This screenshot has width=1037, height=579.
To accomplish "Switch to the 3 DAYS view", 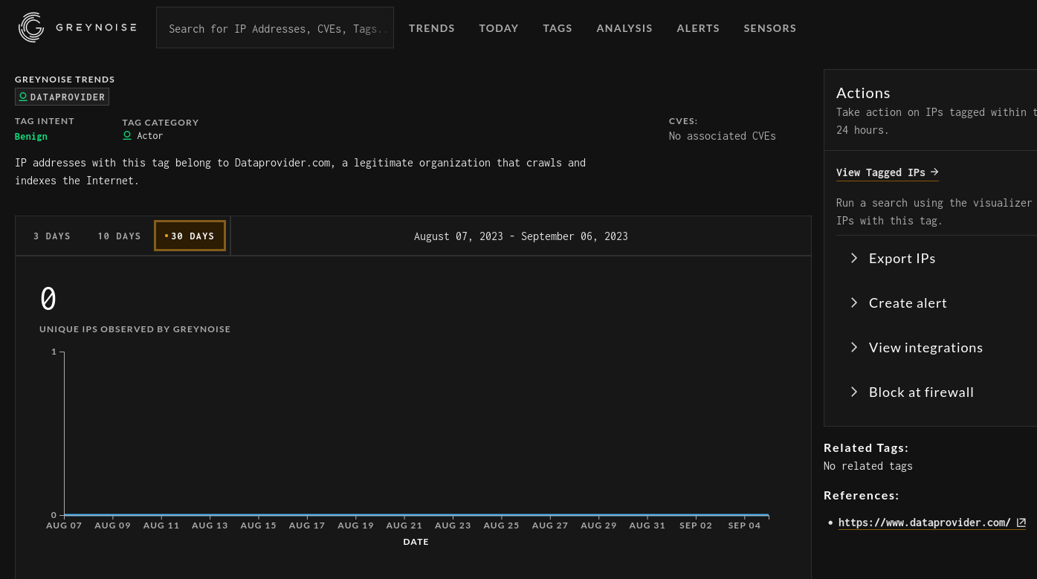I will click(x=52, y=236).
